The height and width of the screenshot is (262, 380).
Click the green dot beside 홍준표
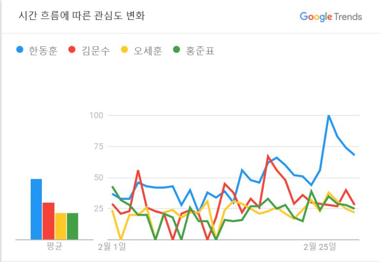pyautogui.click(x=177, y=50)
